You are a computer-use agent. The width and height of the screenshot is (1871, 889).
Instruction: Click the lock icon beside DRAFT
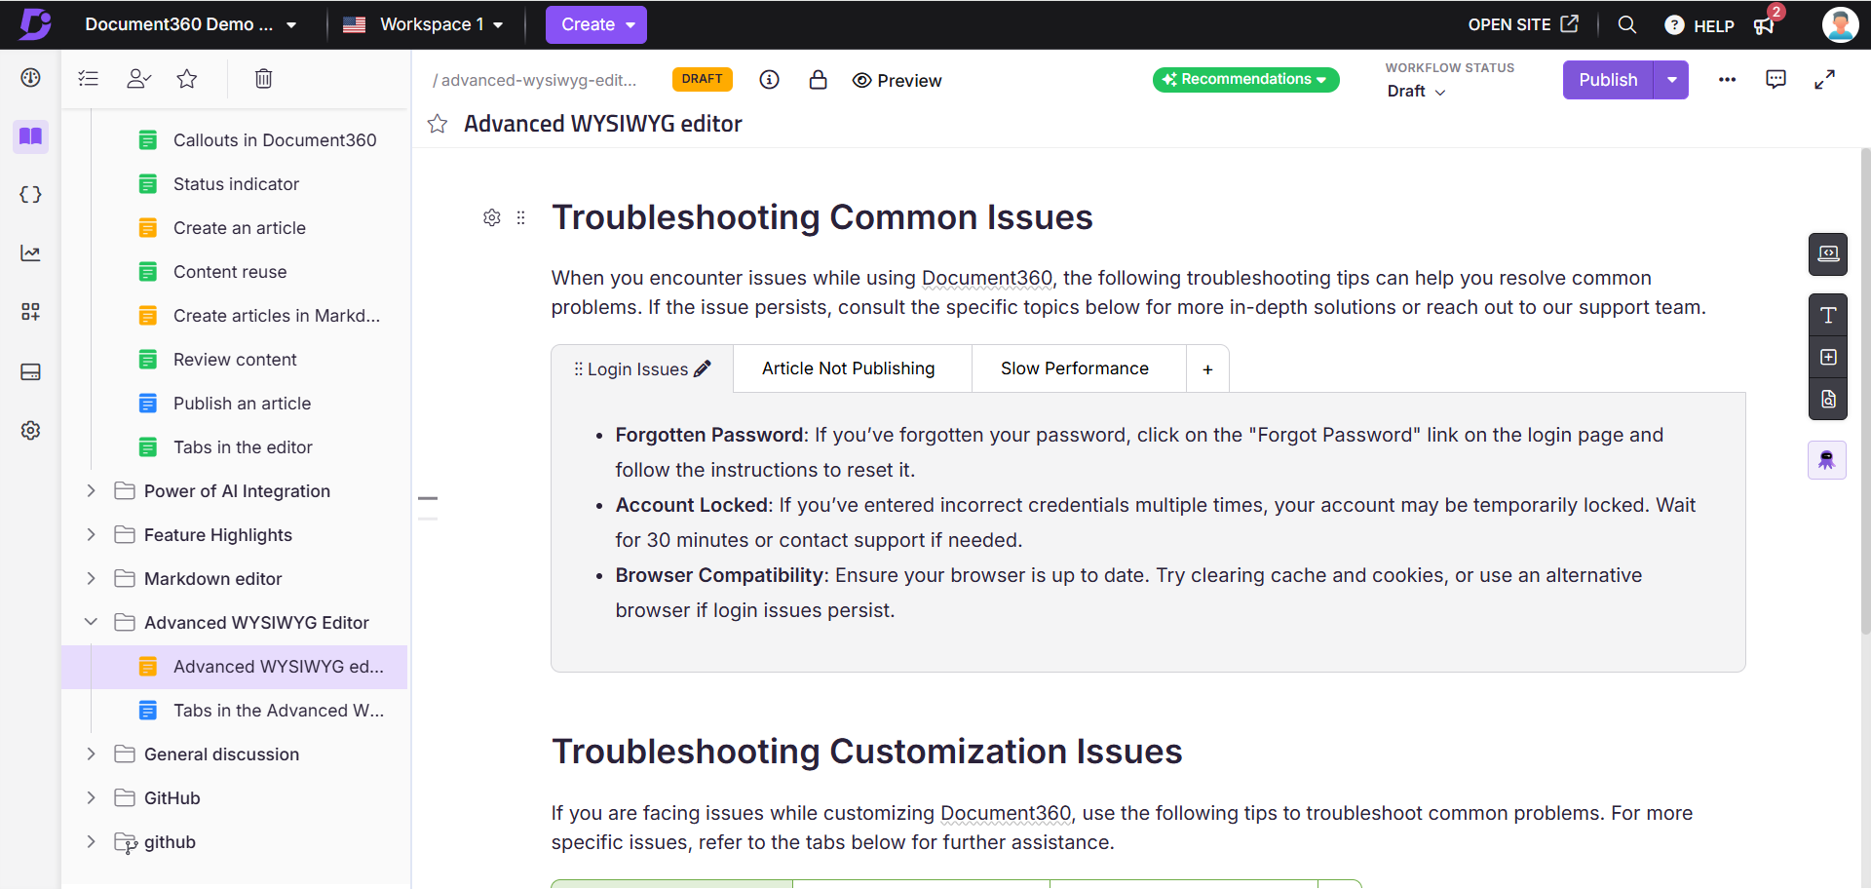(819, 80)
